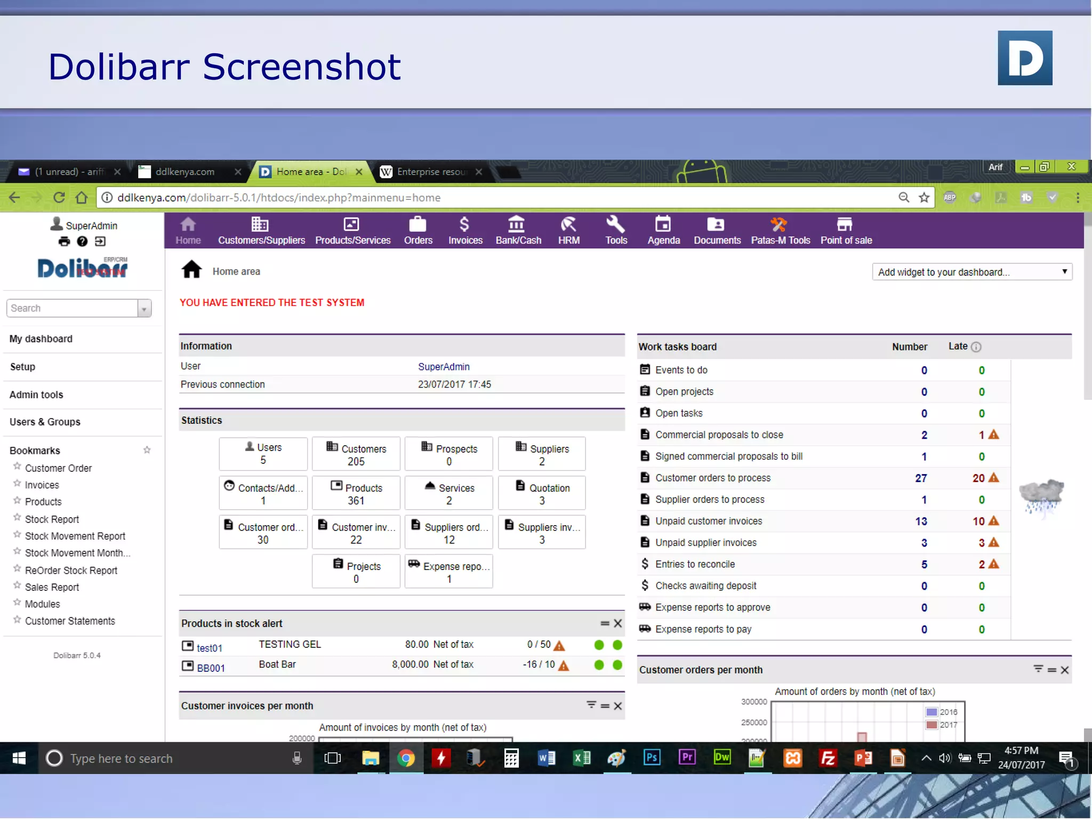Open the Agenda calendar icon
Viewport: 1092px width, 819px height.
tap(663, 224)
